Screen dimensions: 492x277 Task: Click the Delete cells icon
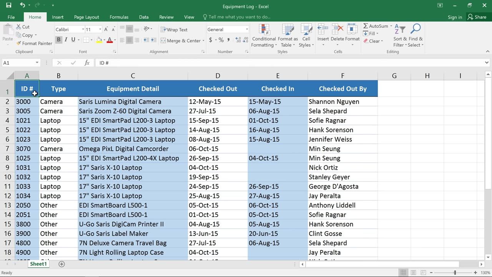click(x=337, y=30)
